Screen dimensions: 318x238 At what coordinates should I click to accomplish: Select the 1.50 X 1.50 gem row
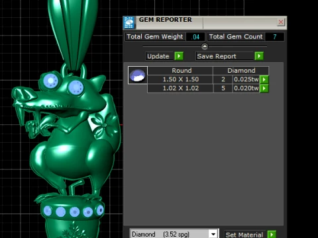coord(208,79)
